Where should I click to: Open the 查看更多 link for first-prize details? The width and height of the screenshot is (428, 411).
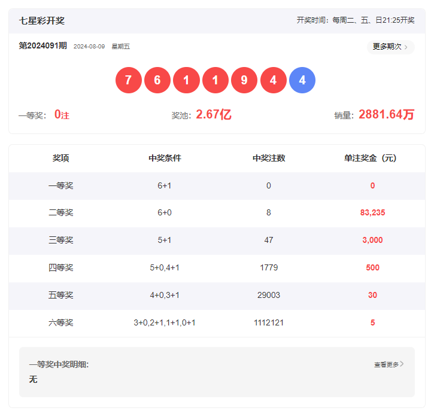pyautogui.click(x=386, y=364)
